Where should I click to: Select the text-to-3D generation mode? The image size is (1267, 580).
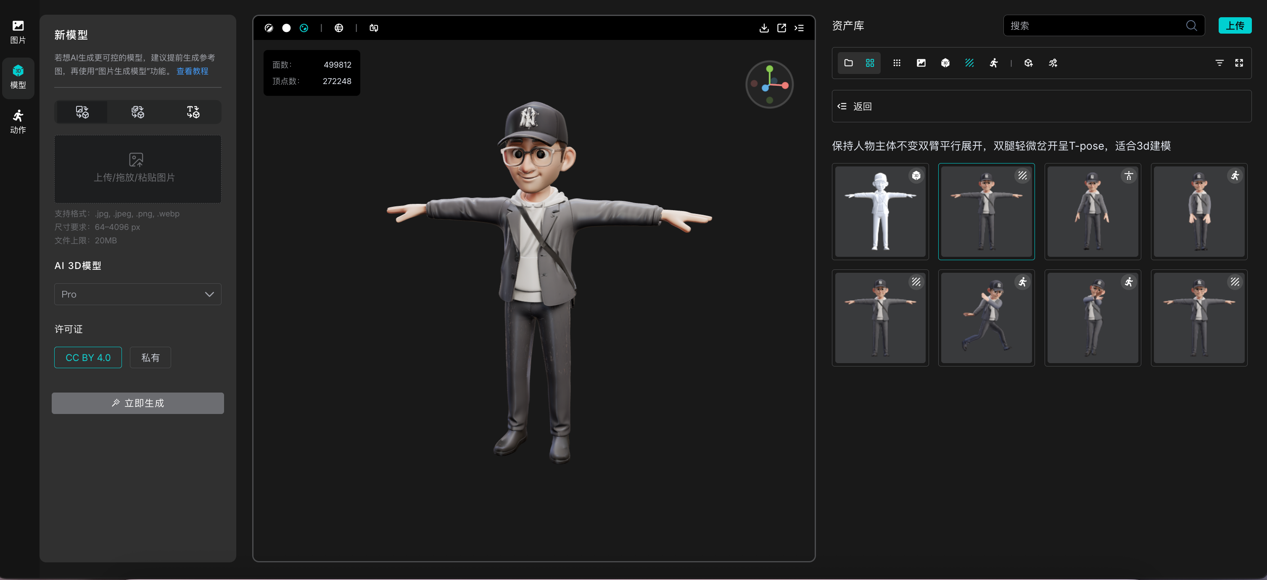tap(193, 112)
